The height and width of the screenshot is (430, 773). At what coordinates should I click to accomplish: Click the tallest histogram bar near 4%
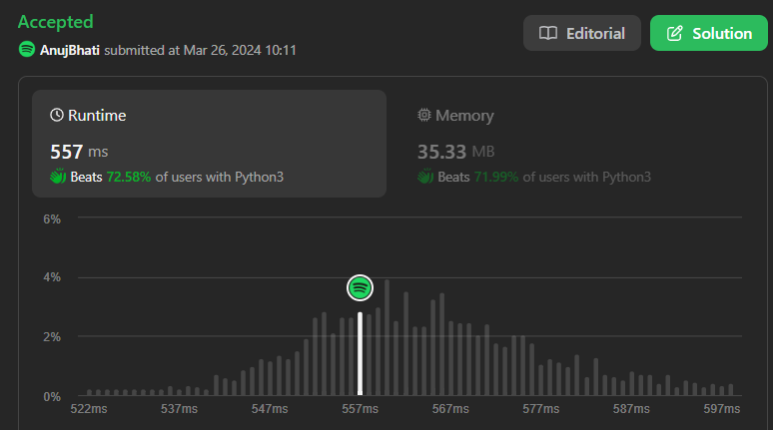(386, 337)
